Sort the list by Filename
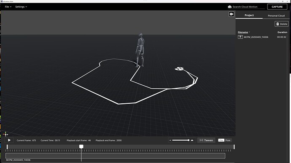Image resolution: width=291 pixels, height=163 pixels. (243, 32)
